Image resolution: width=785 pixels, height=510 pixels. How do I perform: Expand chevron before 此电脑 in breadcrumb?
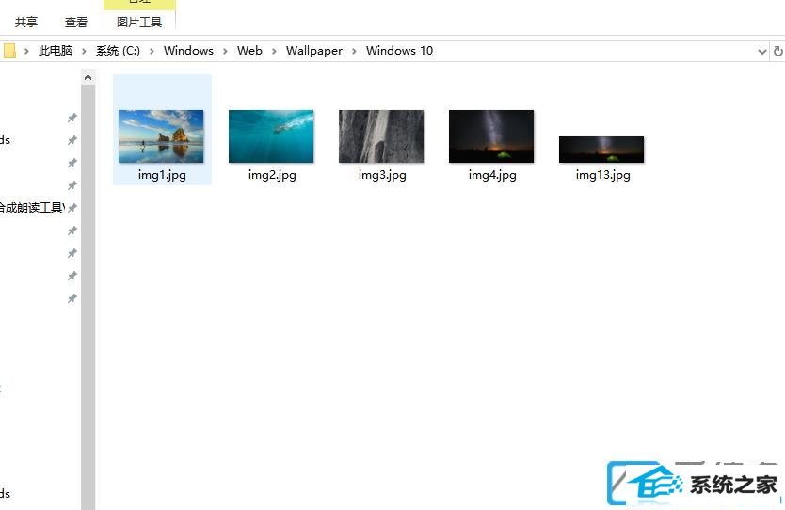coord(26,51)
